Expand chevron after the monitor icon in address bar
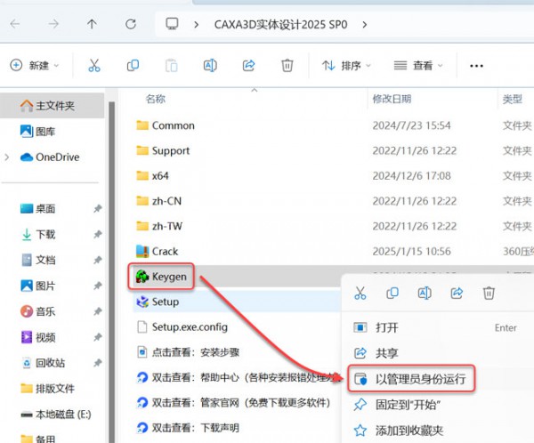This screenshot has width=534, height=443. click(196, 25)
